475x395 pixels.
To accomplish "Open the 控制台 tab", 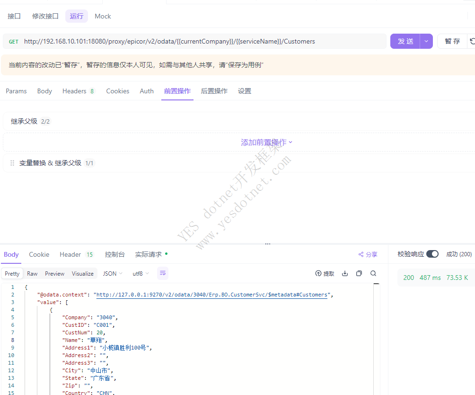I will pos(114,255).
